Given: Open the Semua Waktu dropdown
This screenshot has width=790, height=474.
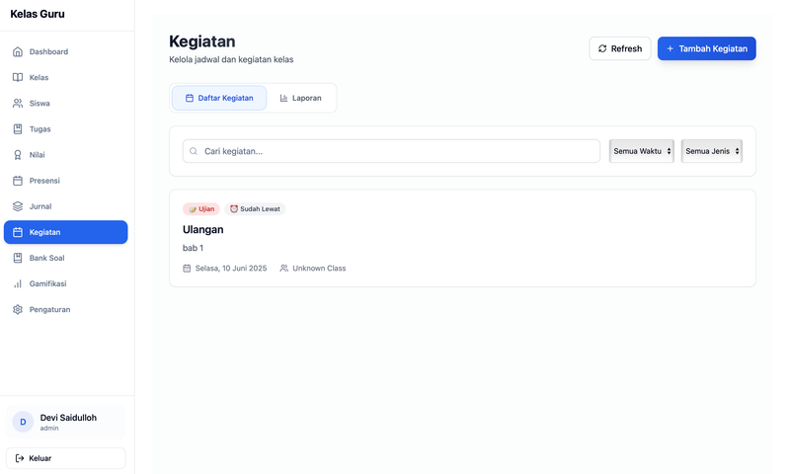Looking at the screenshot, I should (641, 151).
